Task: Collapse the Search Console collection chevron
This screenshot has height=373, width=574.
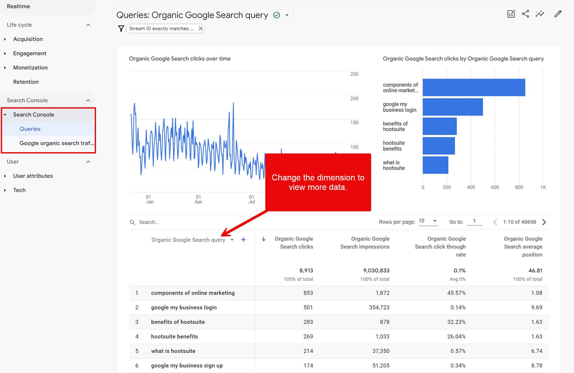Action: coord(88,100)
